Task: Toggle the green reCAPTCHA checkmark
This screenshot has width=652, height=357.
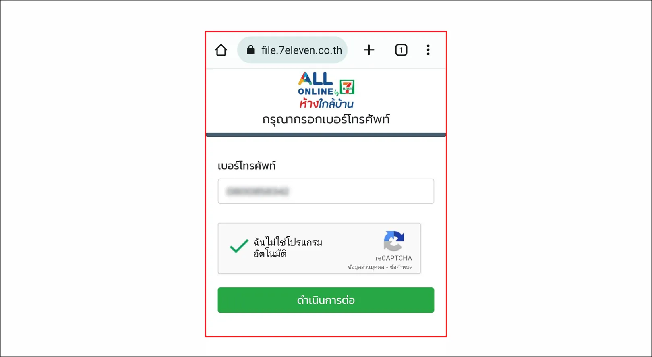Action: [239, 246]
